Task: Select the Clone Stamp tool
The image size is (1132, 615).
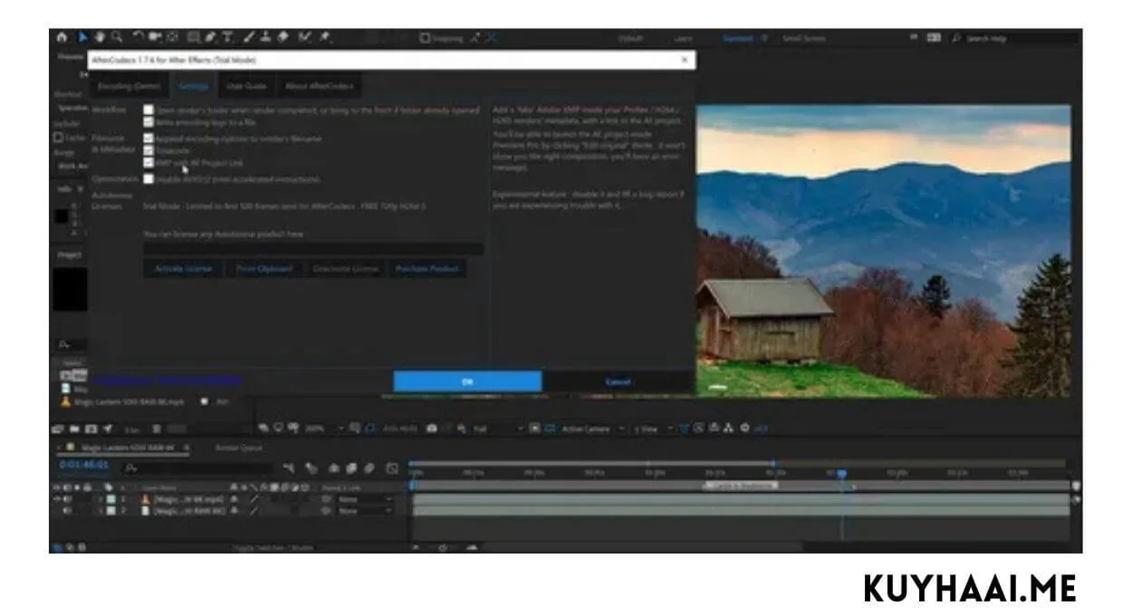Action: [265, 38]
